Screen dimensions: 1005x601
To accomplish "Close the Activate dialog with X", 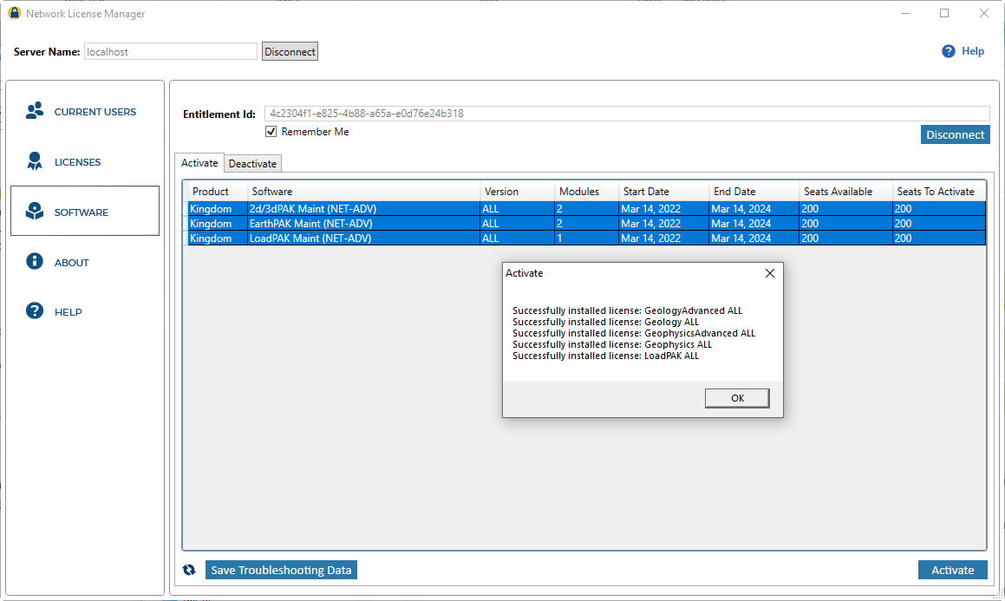I will 770,273.
